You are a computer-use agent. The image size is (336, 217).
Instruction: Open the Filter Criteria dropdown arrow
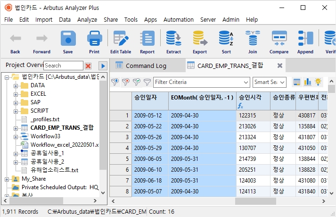coord(246,83)
